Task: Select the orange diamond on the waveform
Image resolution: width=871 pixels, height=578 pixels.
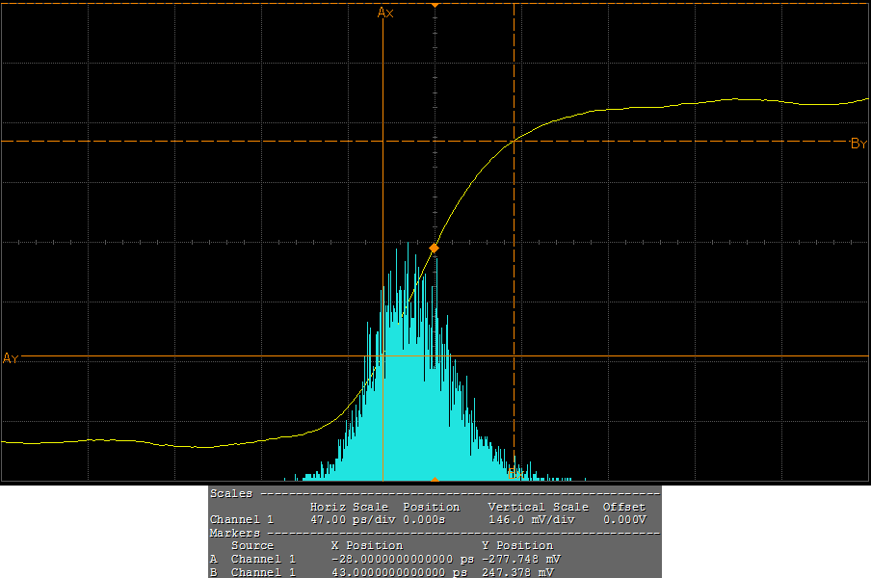Action: 434,249
